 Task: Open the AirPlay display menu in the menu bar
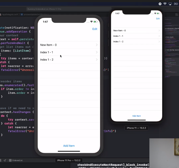coord(170,4)
